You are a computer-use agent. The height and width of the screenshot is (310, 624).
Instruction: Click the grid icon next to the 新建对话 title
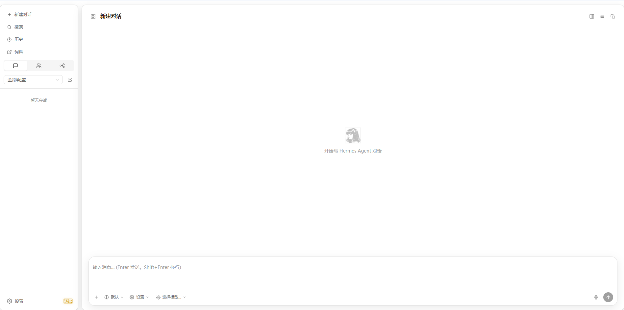93,16
